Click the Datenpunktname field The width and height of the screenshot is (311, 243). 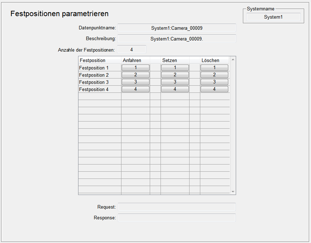point(177,28)
